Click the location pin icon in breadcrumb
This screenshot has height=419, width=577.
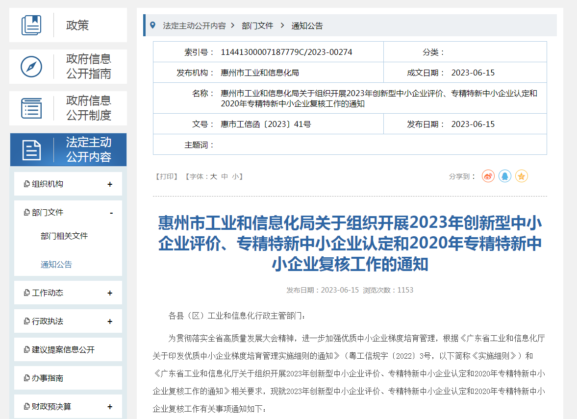[x=152, y=25]
